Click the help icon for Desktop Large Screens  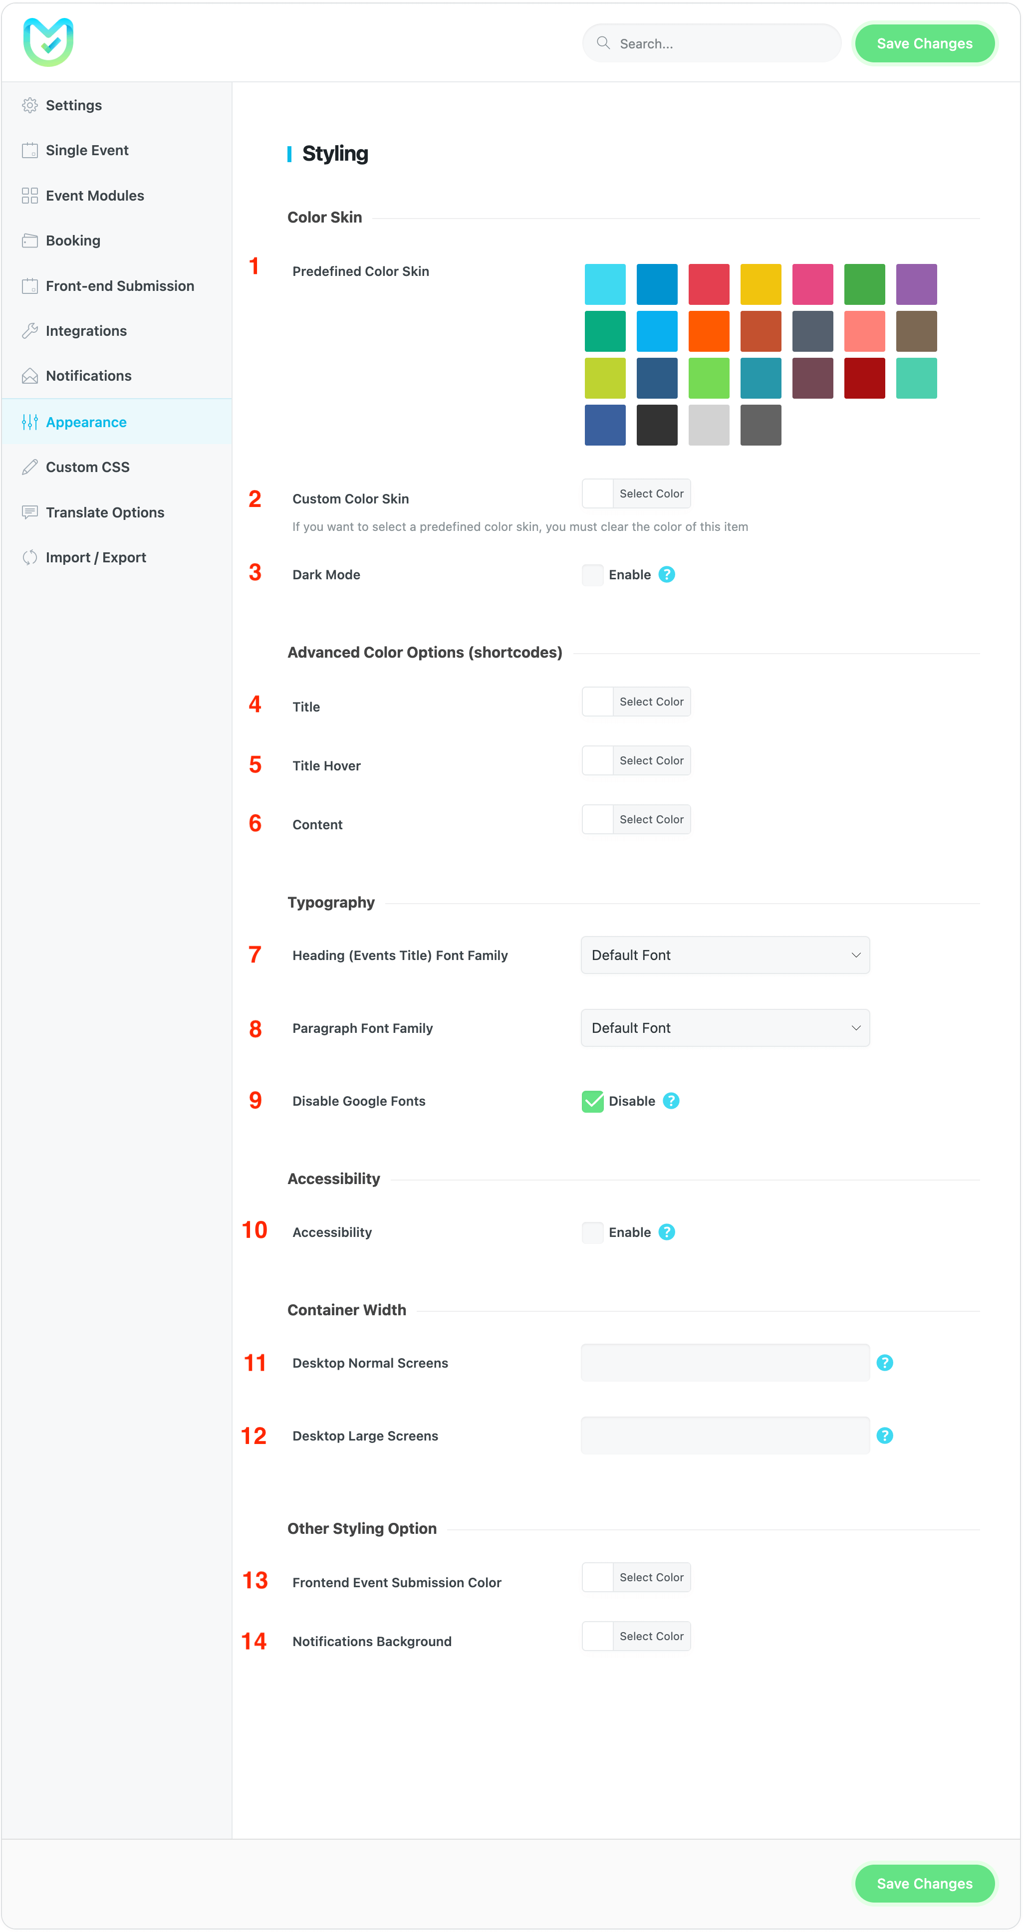pyautogui.click(x=885, y=1436)
